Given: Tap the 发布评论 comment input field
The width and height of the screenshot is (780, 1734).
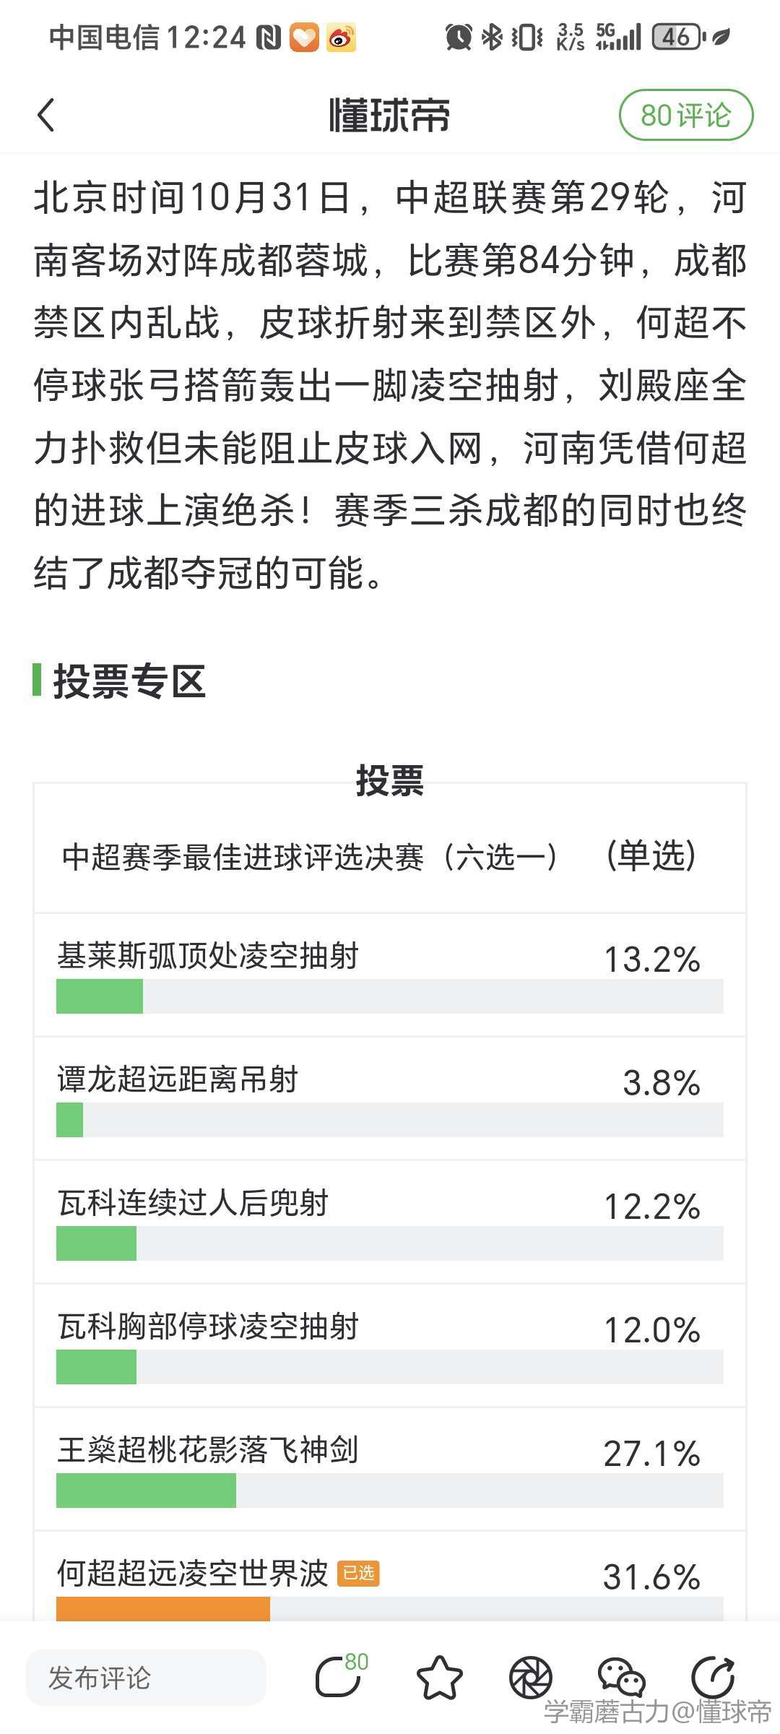Looking at the screenshot, I should (146, 1678).
